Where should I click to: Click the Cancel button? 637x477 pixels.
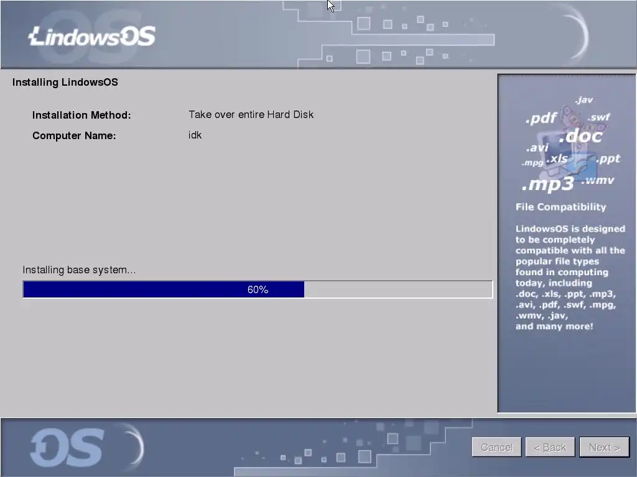click(496, 447)
